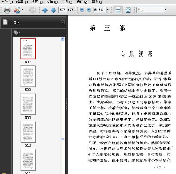
Task: Select the page 509 thumbnail
Action: (x=28, y=104)
